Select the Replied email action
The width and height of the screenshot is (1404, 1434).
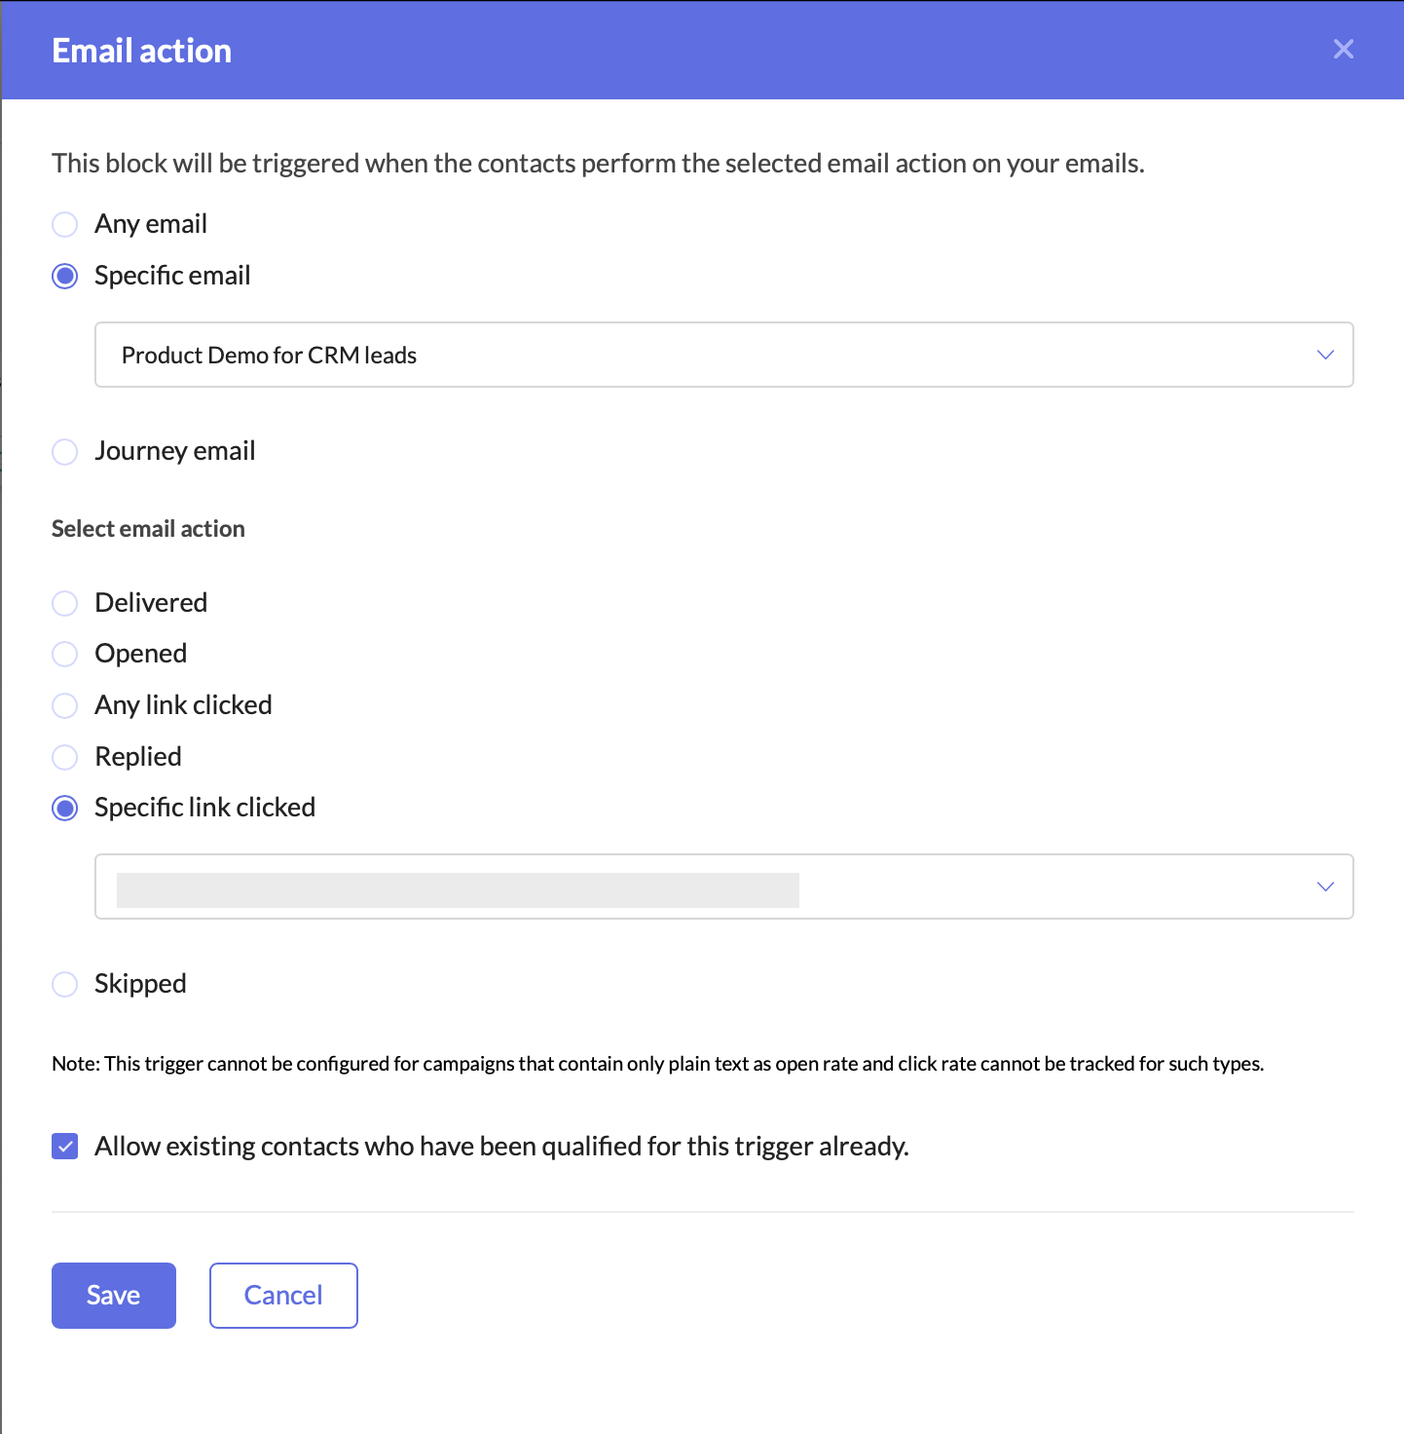click(x=64, y=757)
